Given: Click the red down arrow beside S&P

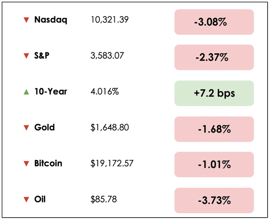Looking at the screenshot, I should click(26, 56).
